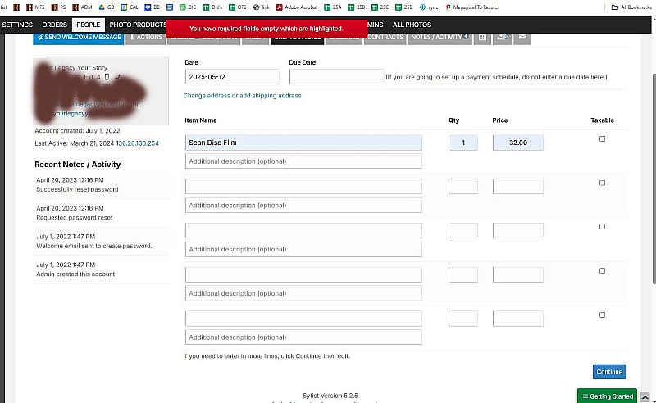Click Change address or add shipping address
Viewport: 656px width, 403px height.
[x=242, y=96]
